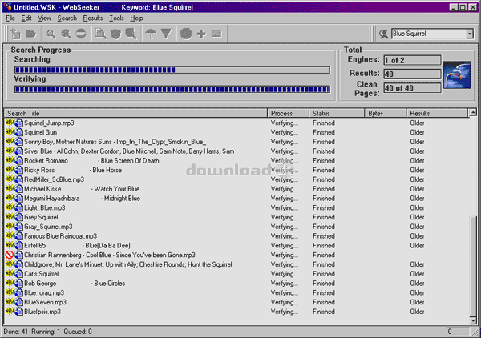Viewport: 481px width, 338px height.
Task: Open the Edit menu
Action: coord(26,18)
